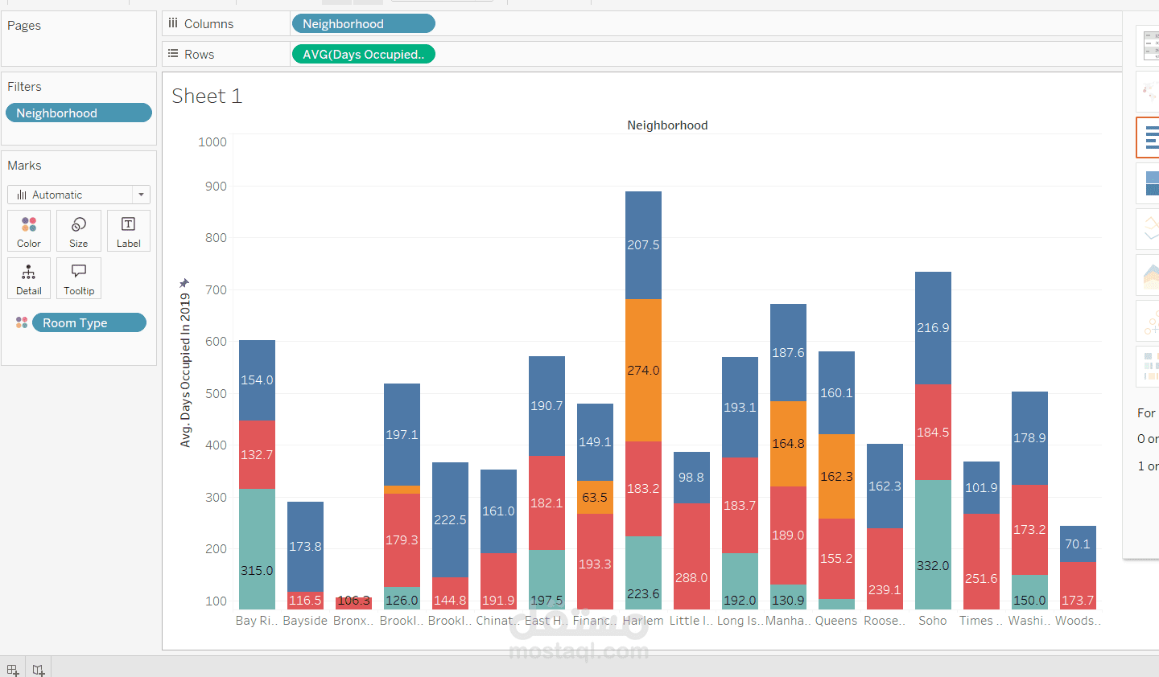Viewport: 1159px width, 677px height.
Task: Click the 1000 tick on the y-axis
Action: pos(212,142)
